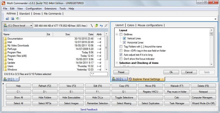
Task: Click the *.* filter input field
Action: click(x=99, y=74)
